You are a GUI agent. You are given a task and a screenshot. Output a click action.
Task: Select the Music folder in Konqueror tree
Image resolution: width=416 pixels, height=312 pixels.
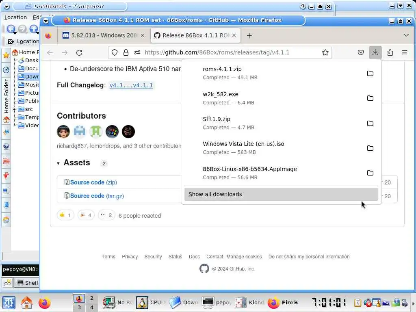point(28,84)
